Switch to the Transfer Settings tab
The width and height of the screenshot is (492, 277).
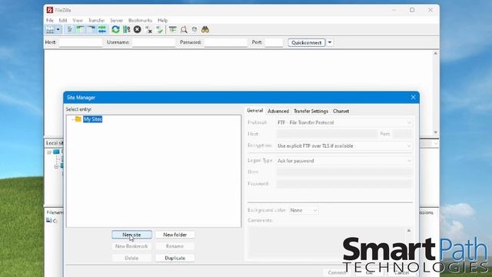[311, 111]
